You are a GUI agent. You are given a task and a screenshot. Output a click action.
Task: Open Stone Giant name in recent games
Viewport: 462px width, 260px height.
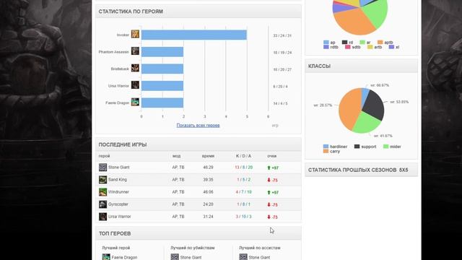tap(118, 168)
